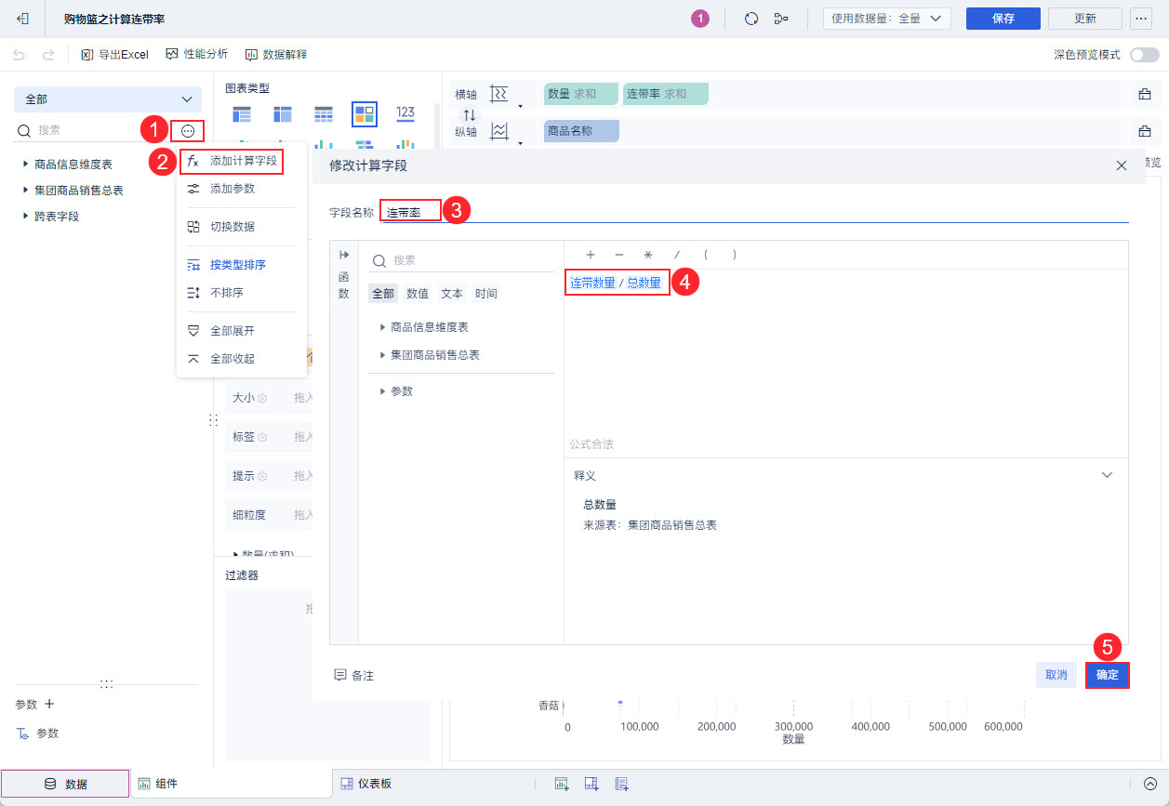This screenshot has height=806, width=1169.
Task: Click the add dashboard icon in bottom bar
Action: click(x=591, y=784)
